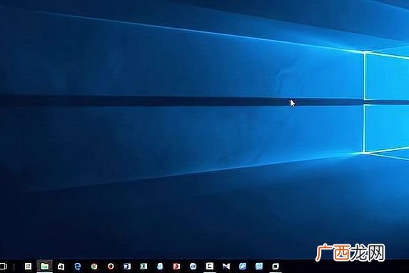The image size is (409, 273).
Task: Launch Google Chrome from the taskbar
Action: point(94,267)
